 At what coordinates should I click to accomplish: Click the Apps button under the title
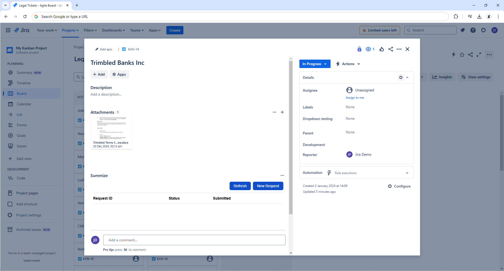pos(119,74)
